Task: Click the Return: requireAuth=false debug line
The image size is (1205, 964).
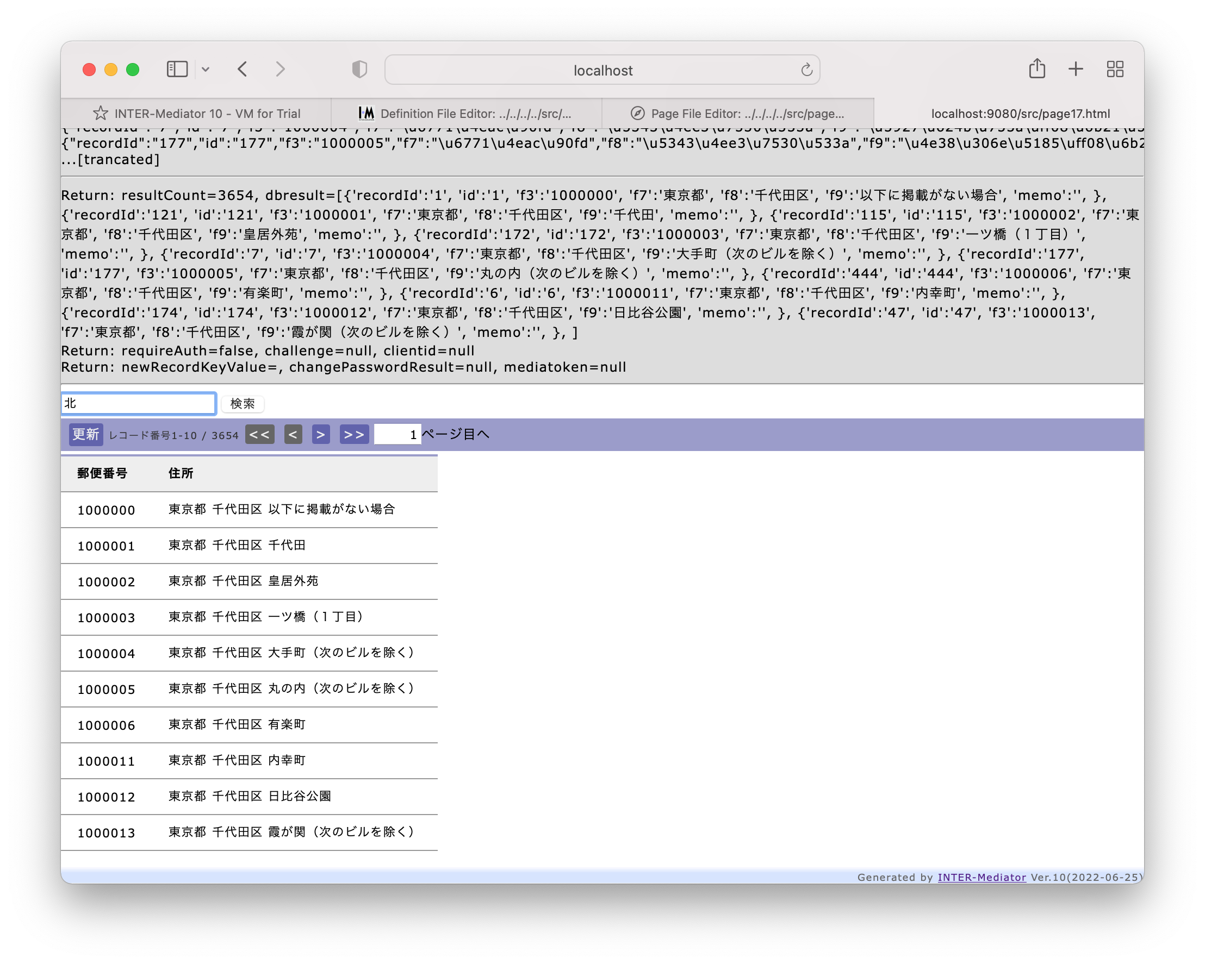Action: (x=268, y=350)
